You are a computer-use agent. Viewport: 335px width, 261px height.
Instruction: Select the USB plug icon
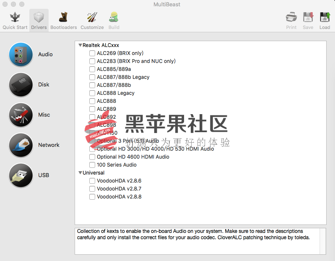pos(21,175)
